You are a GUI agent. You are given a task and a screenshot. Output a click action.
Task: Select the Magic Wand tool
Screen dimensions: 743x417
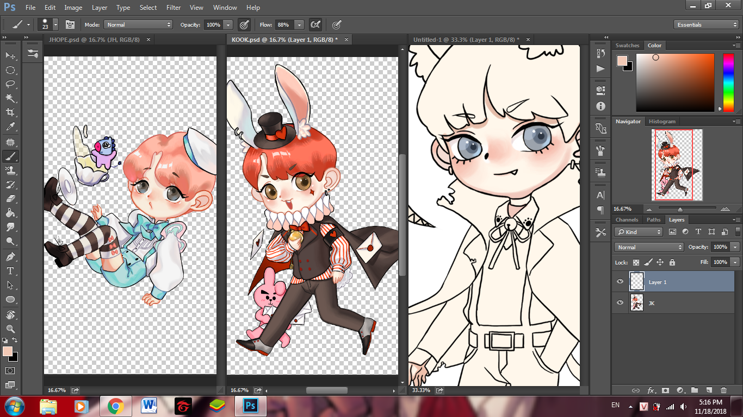[x=10, y=98]
